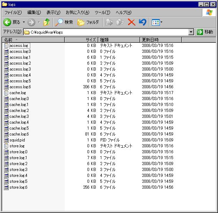Select file name store.log.4
The height and width of the screenshot is (213, 218).
(x=18, y=175)
